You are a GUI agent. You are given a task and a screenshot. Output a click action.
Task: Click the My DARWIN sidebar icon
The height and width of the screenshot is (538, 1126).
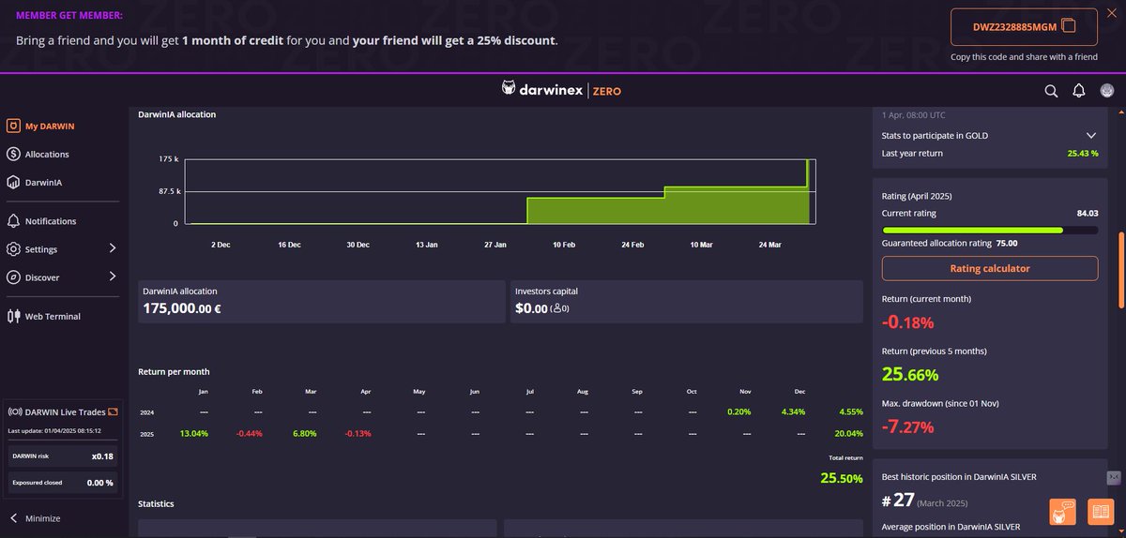click(13, 126)
